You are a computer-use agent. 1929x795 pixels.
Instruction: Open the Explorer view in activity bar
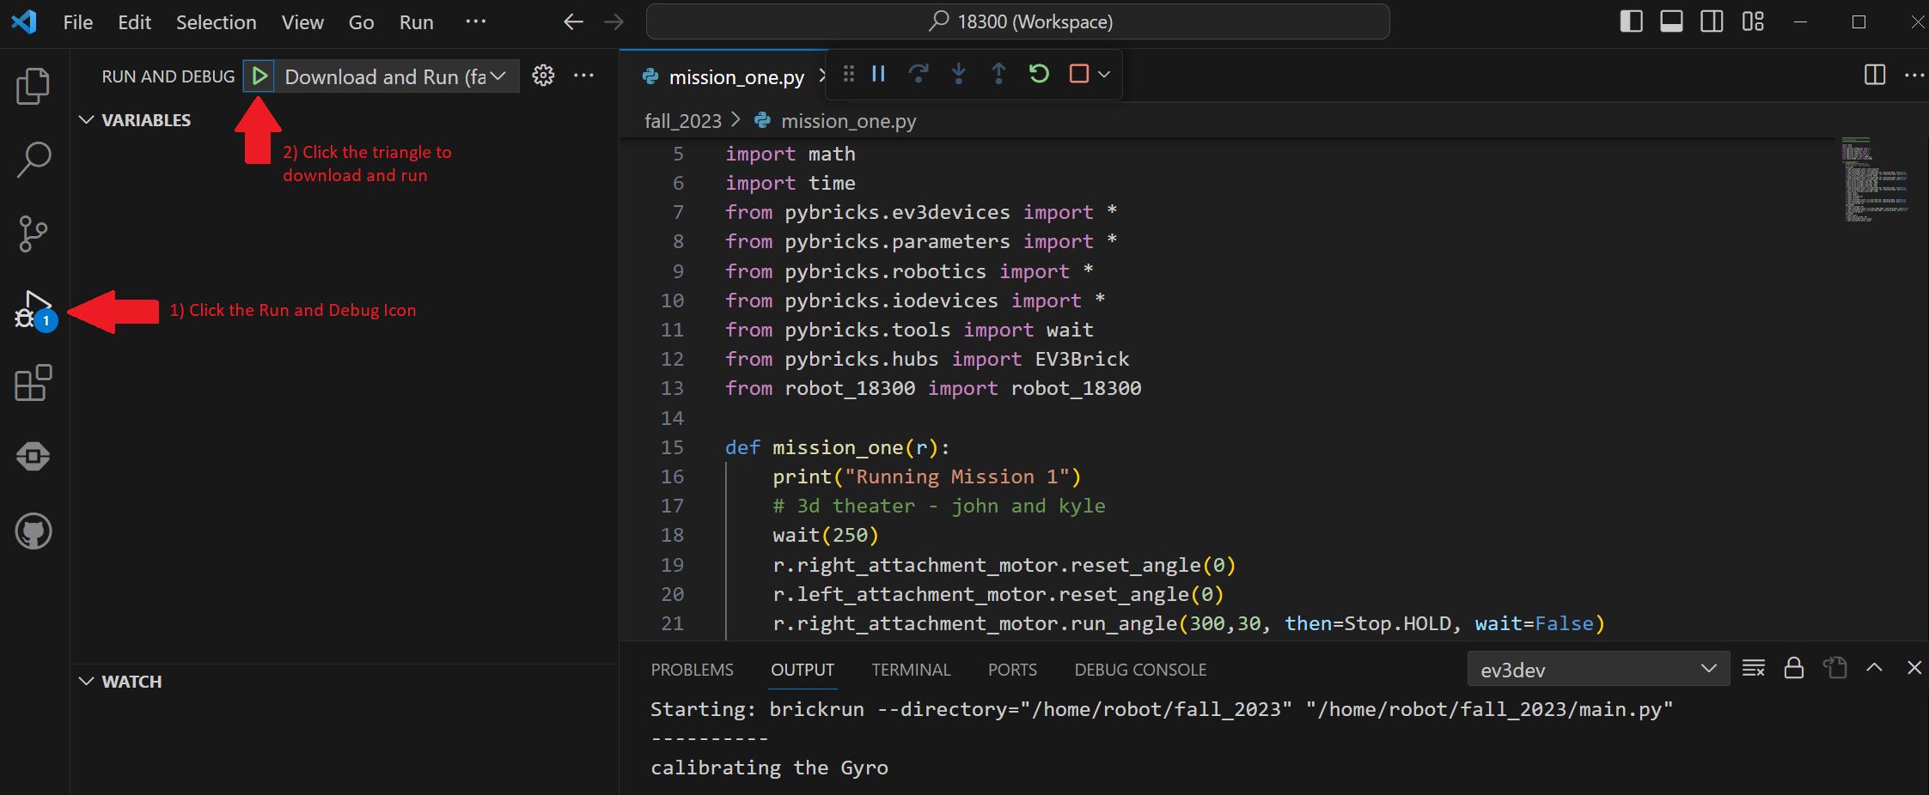tap(34, 86)
